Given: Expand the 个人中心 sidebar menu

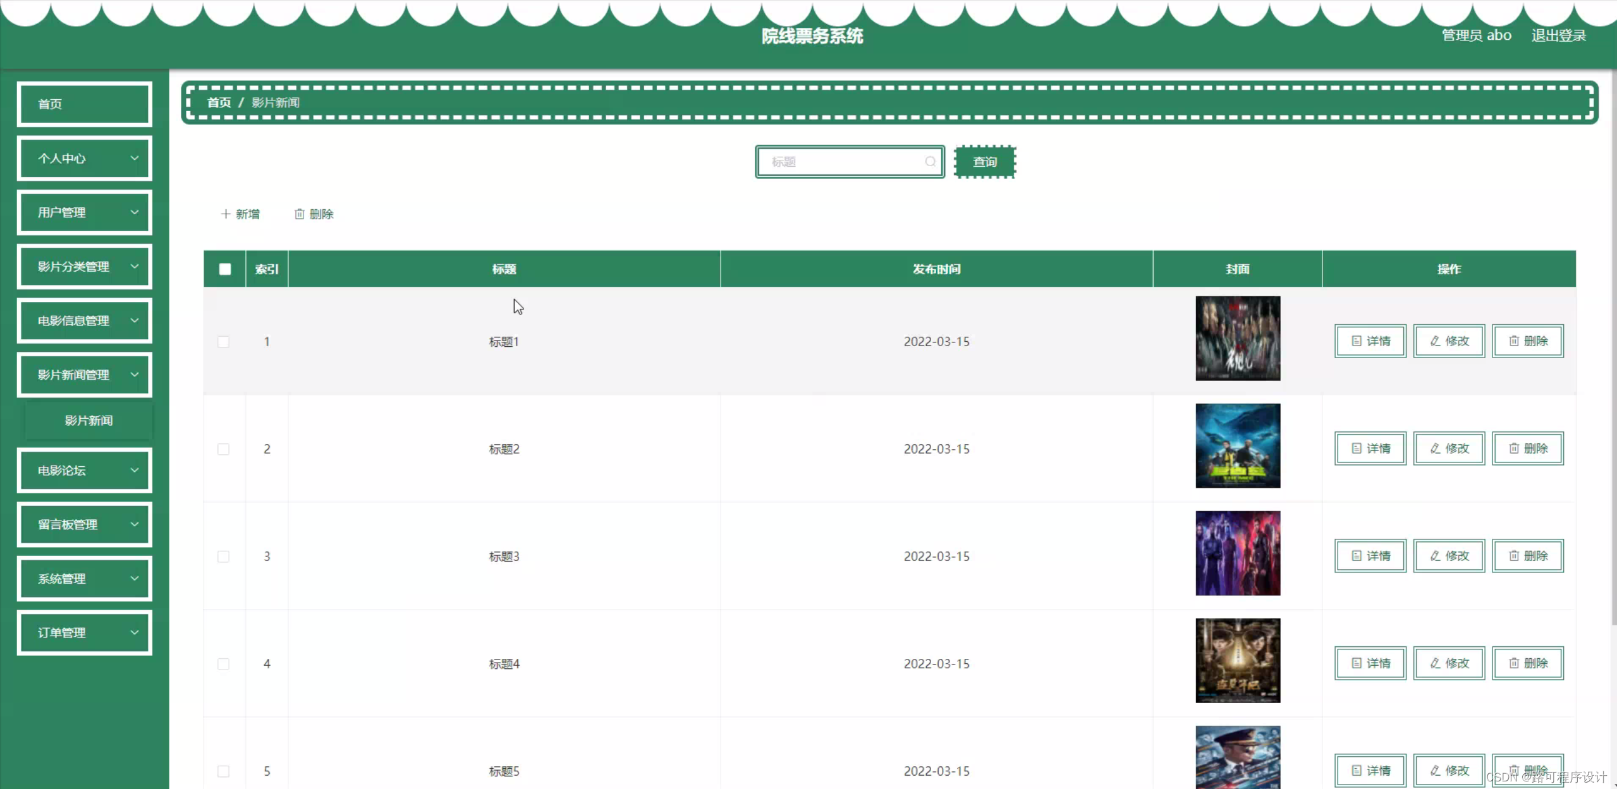Looking at the screenshot, I should point(85,159).
